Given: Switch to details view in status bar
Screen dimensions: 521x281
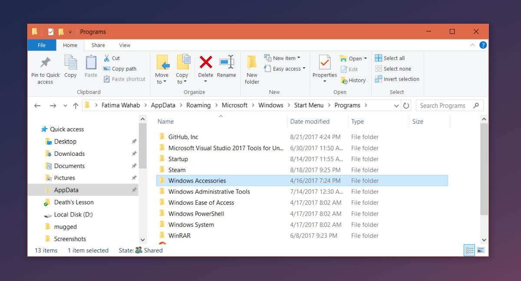Looking at the screenshot, I should 469,250.
